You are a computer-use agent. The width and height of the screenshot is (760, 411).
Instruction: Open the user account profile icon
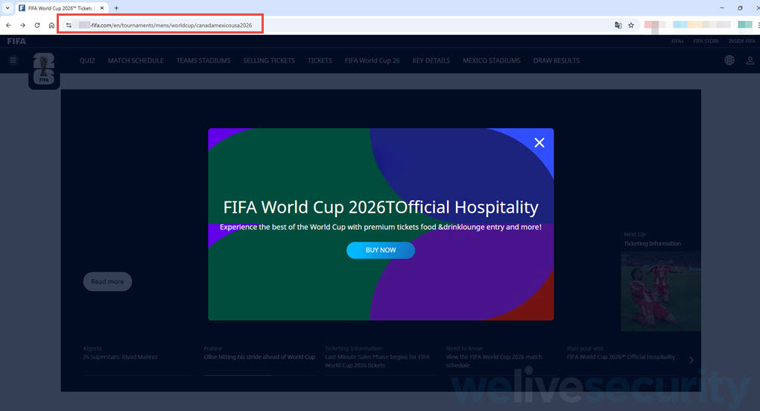point(750,60)
